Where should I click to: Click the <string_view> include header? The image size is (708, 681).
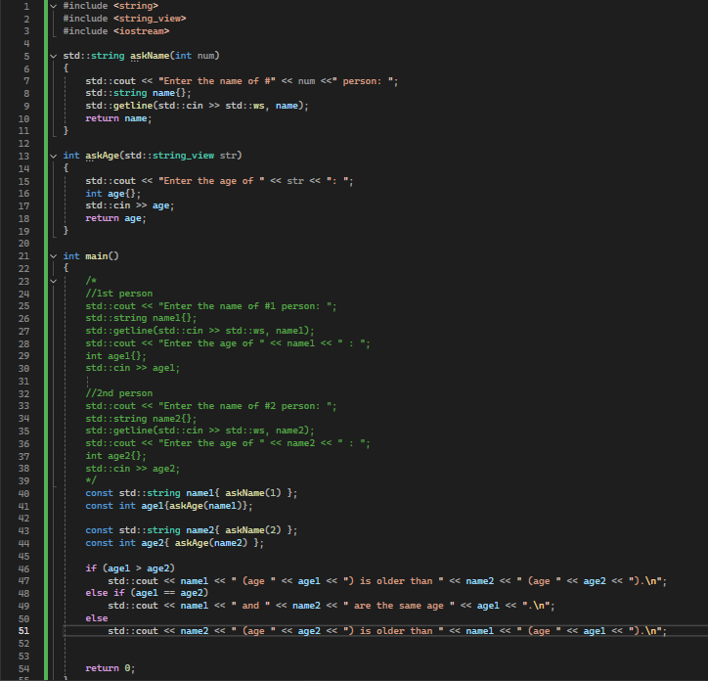[150, 19]
